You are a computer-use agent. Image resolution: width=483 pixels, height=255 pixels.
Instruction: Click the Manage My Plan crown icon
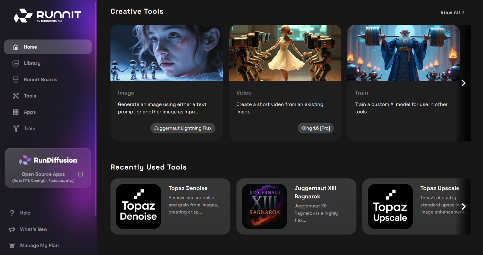(x=12, y=245)
